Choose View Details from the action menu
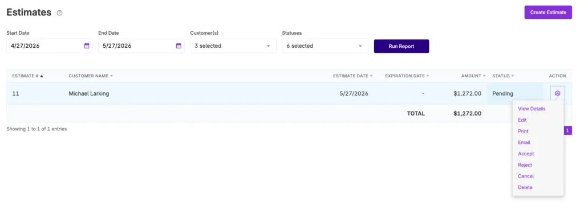The image size is (584, 218). pos(532,109)
